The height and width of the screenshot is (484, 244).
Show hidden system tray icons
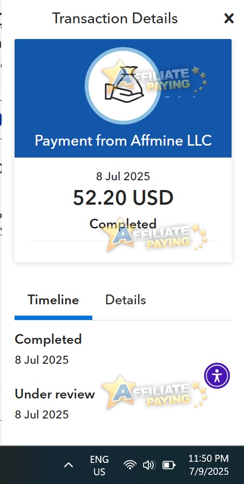coord(69,465)
